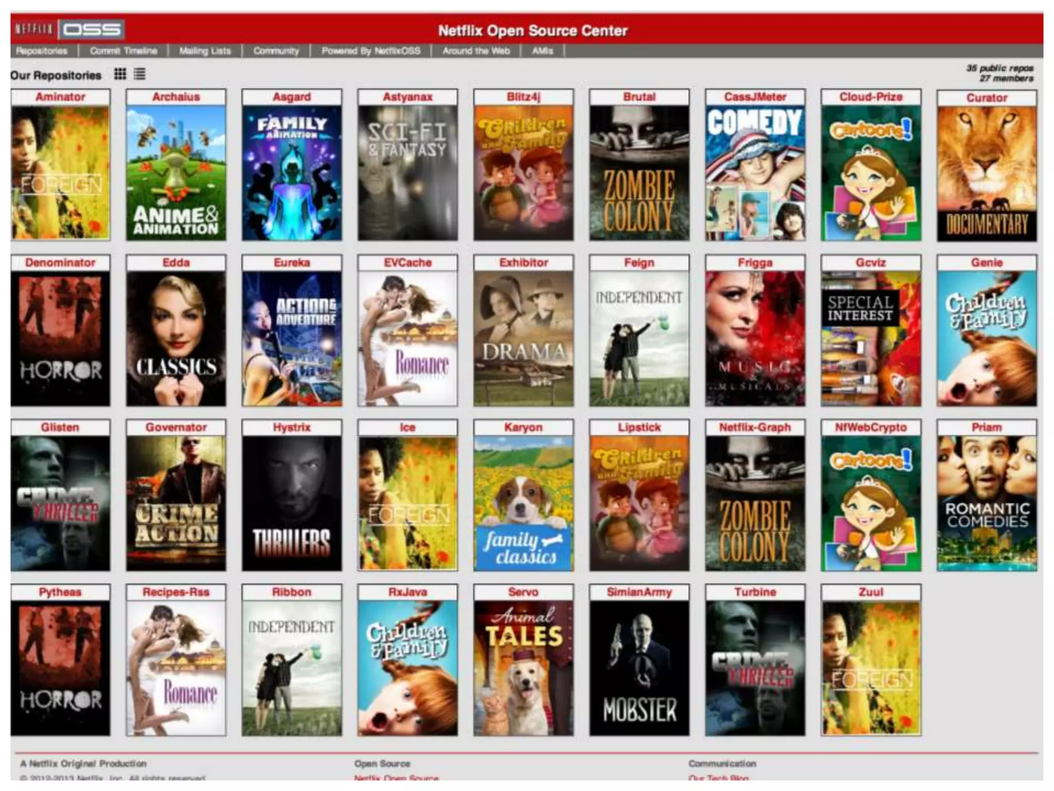Click the Around the Web link
The height and width of the screenshot is (791, 1054).
click(x=476, y=51)
